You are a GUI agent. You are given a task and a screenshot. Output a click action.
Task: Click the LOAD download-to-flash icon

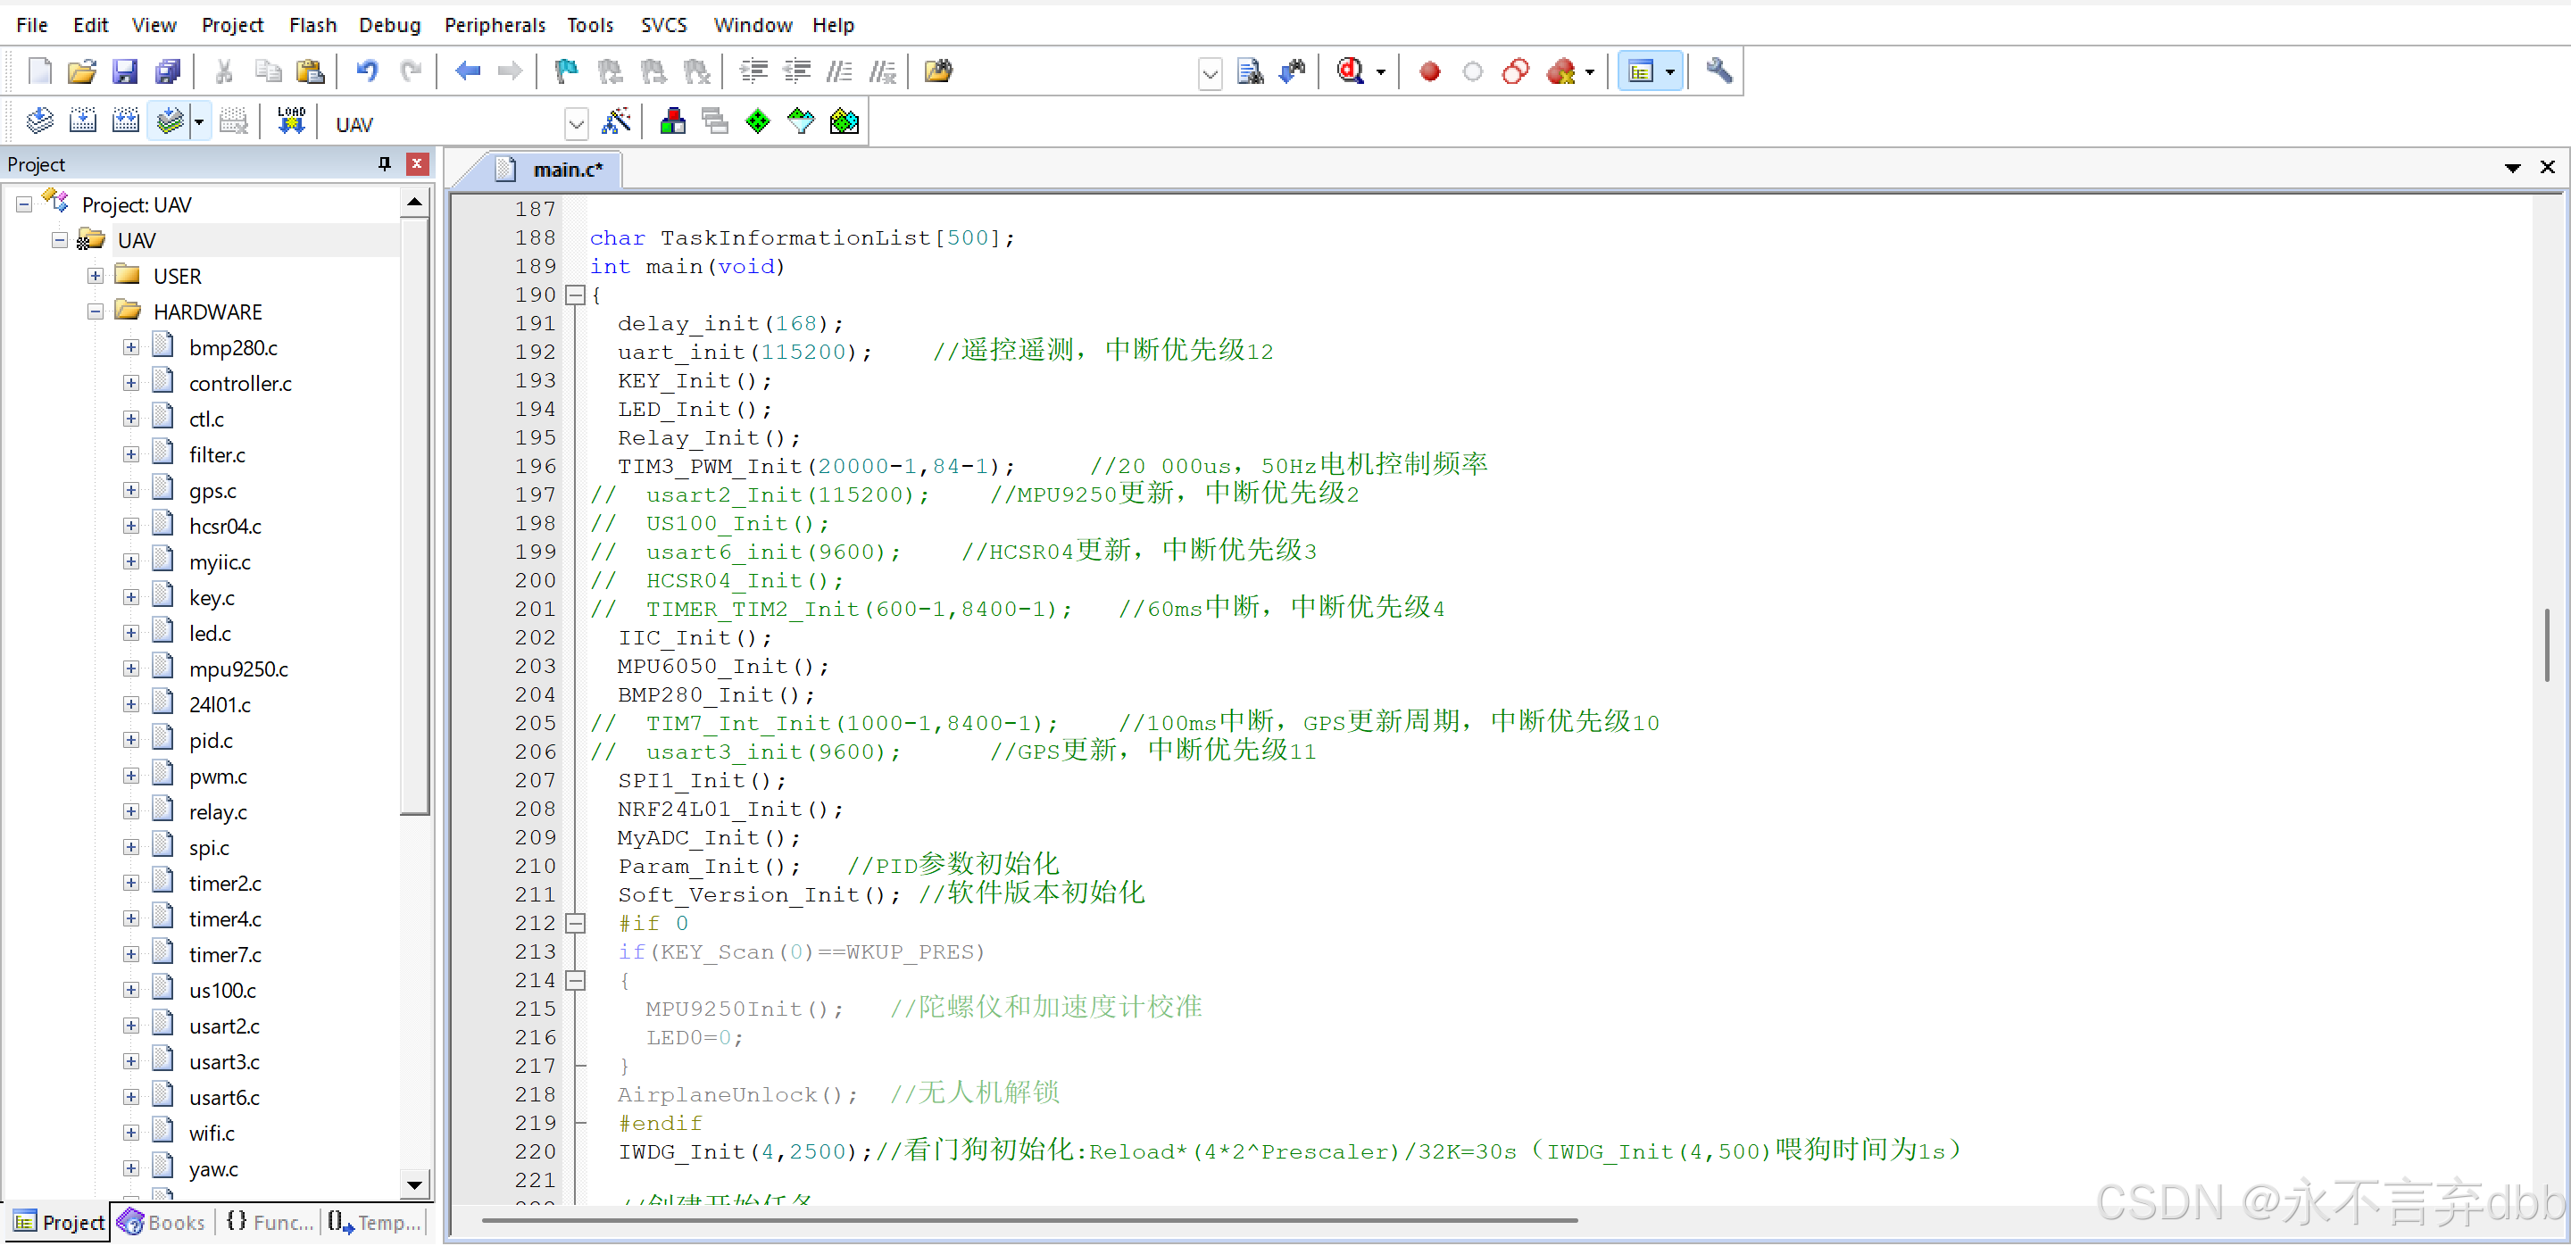(290, 121)
